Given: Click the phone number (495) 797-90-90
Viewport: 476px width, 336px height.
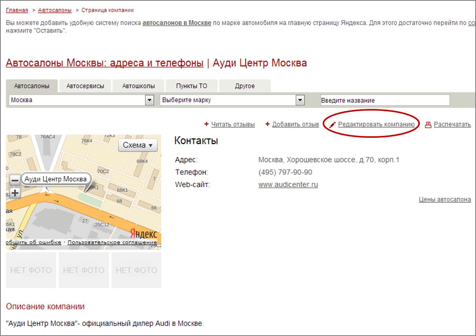Looking at the screenshot, I should click(x=285, y=172).
